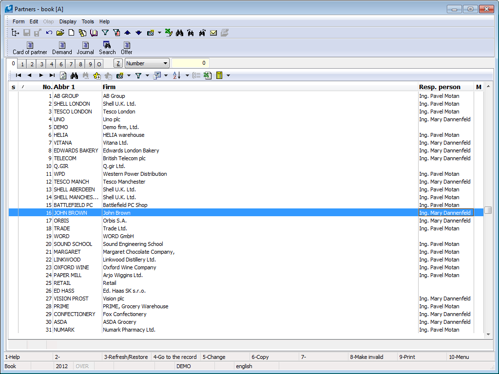The height and width of the screenshot is (374, 499).
Task: Switch to tab O
Action: (x=99, y=64)
